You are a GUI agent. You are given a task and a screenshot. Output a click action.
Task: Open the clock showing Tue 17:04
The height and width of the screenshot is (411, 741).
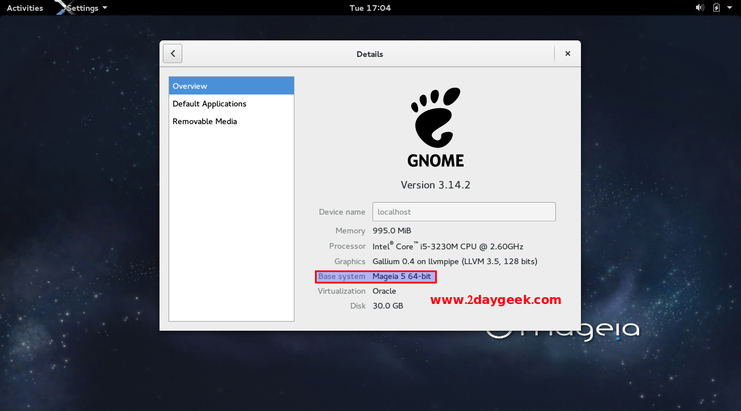coord(370,8)
